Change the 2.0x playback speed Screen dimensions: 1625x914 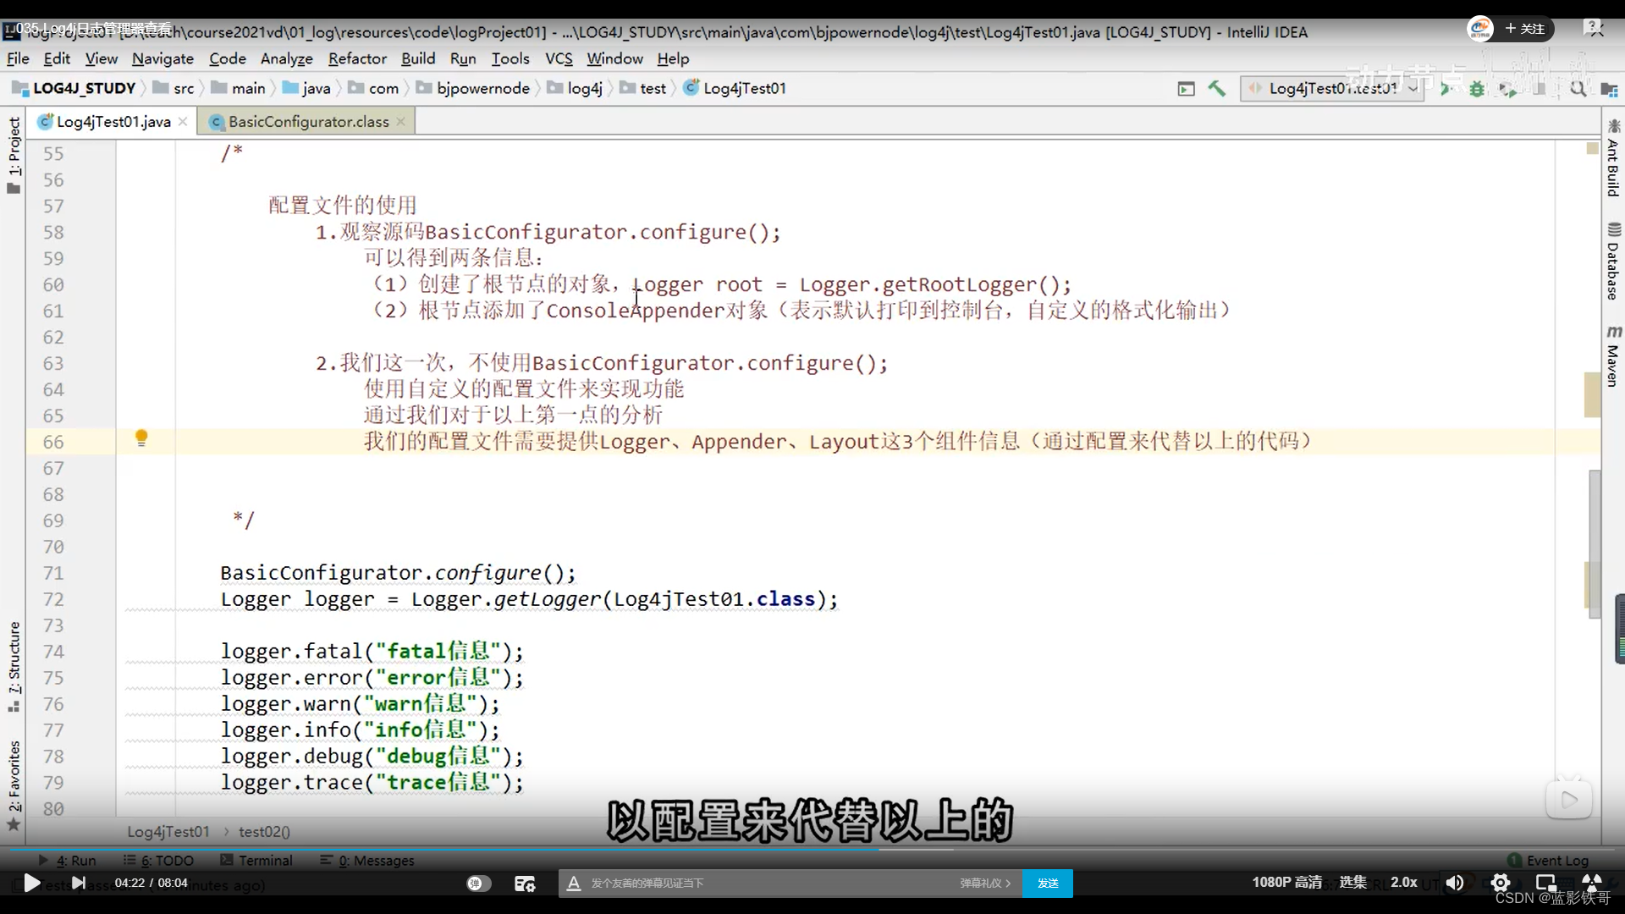click(1404, 882)
